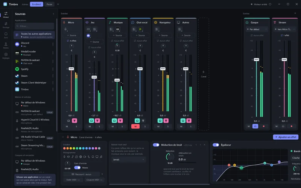This screenshot has width=301, height=188.
Task: Click the Medal source icon in Musique channel
Action: (x=118, y=29)
